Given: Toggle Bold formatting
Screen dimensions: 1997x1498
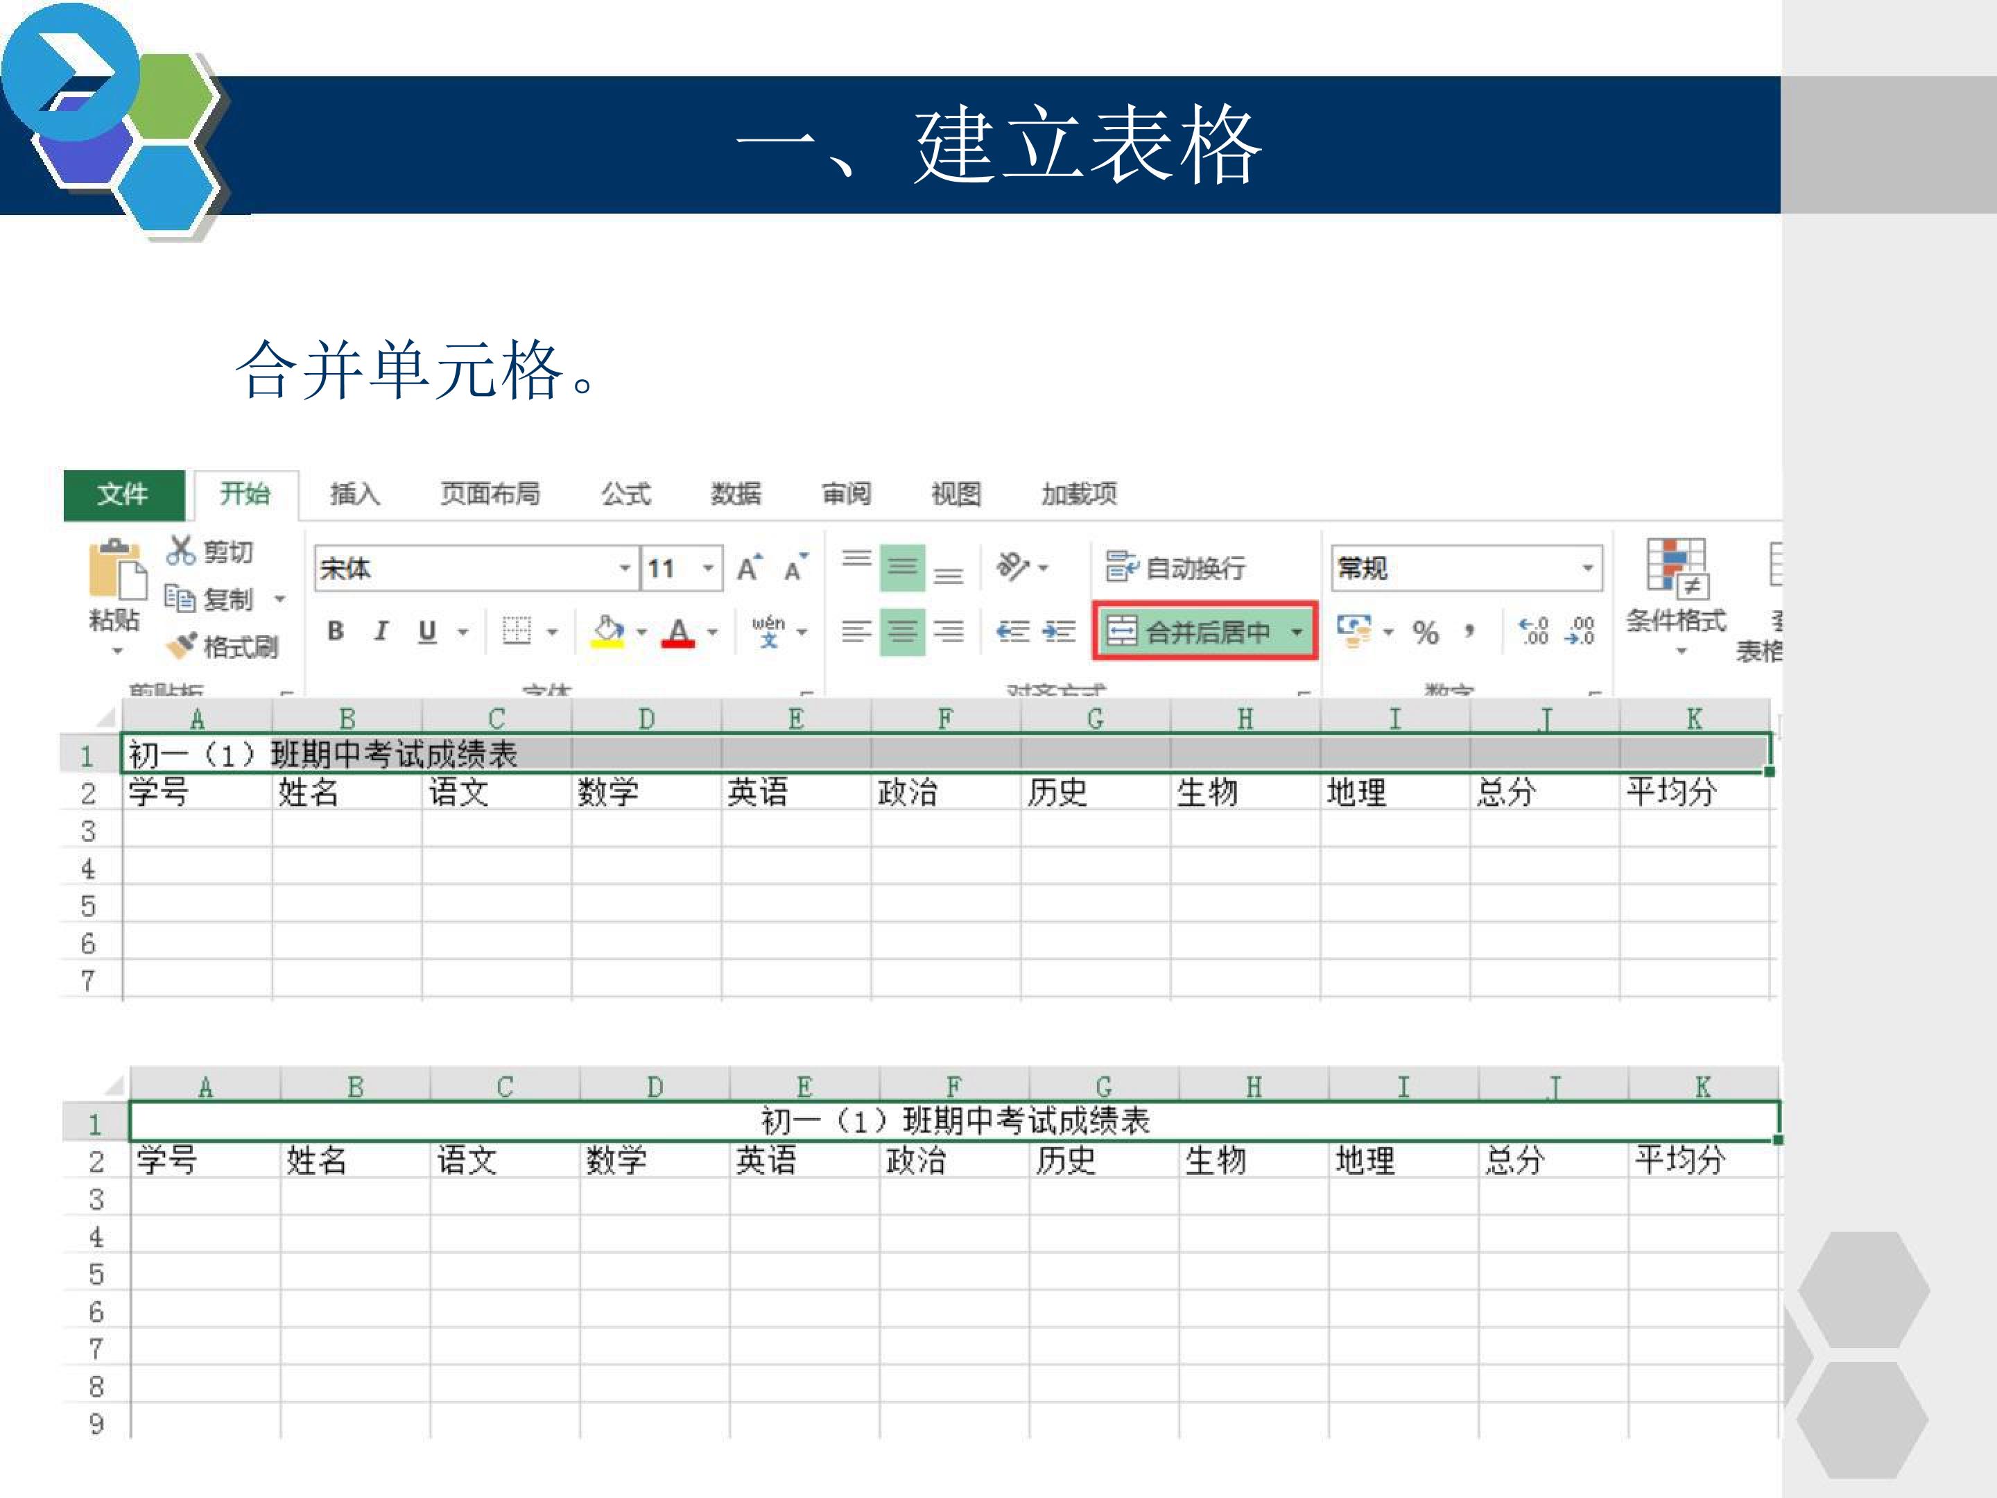Looking at the screenshot, I should click(x=335, y=630).
